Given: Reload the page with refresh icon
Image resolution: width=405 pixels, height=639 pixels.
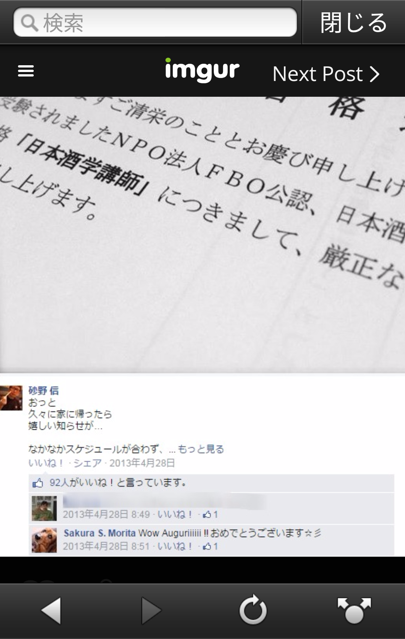Looking at the screenshot, I should click(253, 610).
